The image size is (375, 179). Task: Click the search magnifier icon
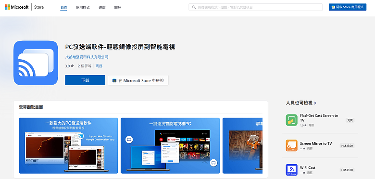pos(194,7)
